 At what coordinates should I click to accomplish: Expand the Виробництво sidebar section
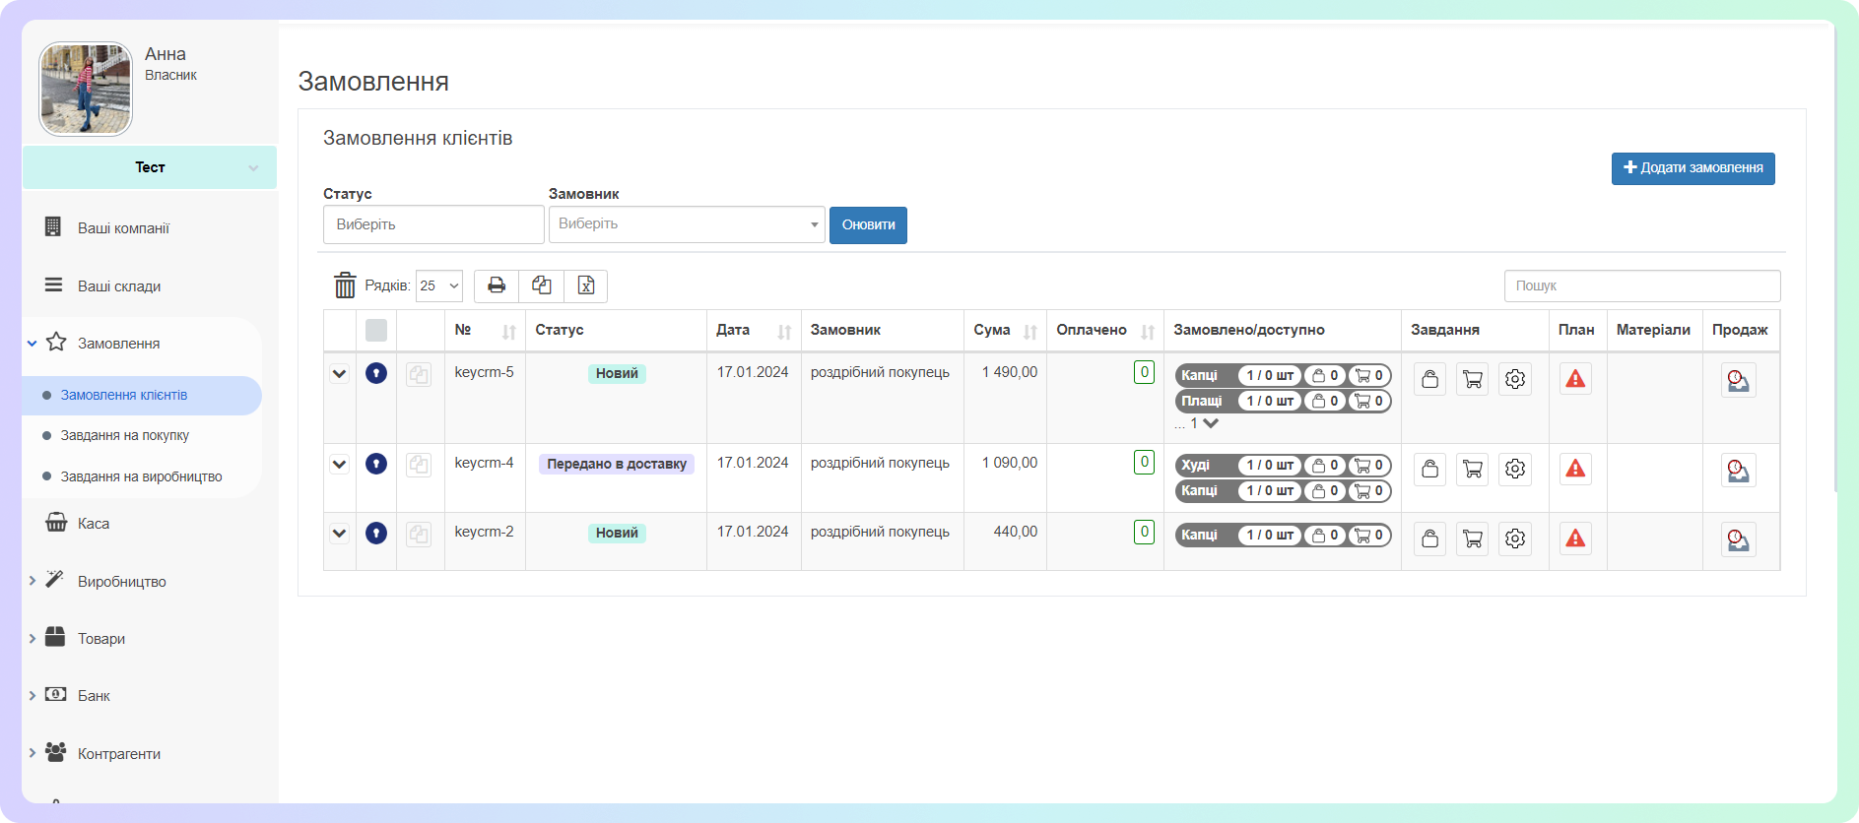pyautogui.click(x=122, y=582)
